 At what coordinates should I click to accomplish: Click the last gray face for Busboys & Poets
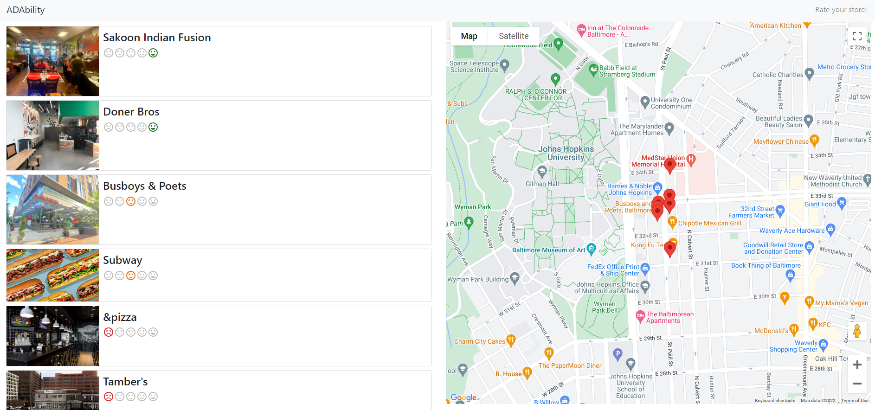point(153,201)
